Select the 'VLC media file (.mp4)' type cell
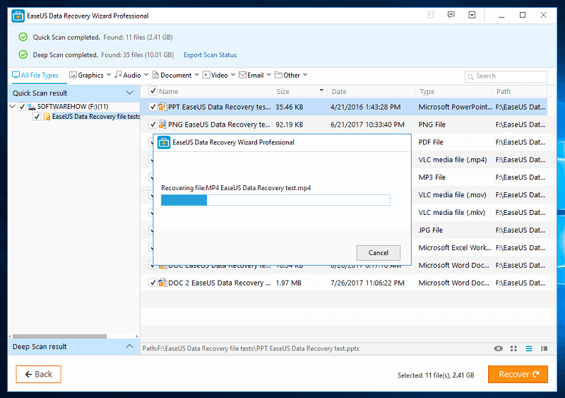Image resolution: width=565 pixels, height=398 pixels. click(453, 160)
